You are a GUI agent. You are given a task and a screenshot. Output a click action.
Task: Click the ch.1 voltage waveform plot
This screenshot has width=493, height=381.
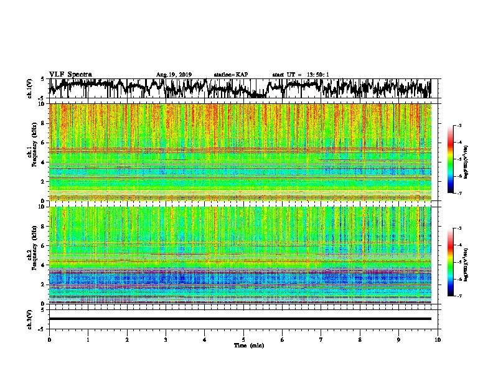(x=240, y=88)
